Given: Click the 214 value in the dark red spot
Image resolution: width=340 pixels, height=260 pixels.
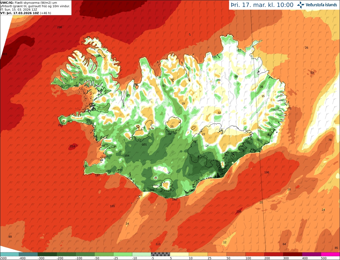Looking at the screenshot, I should (x=72, y=146).
